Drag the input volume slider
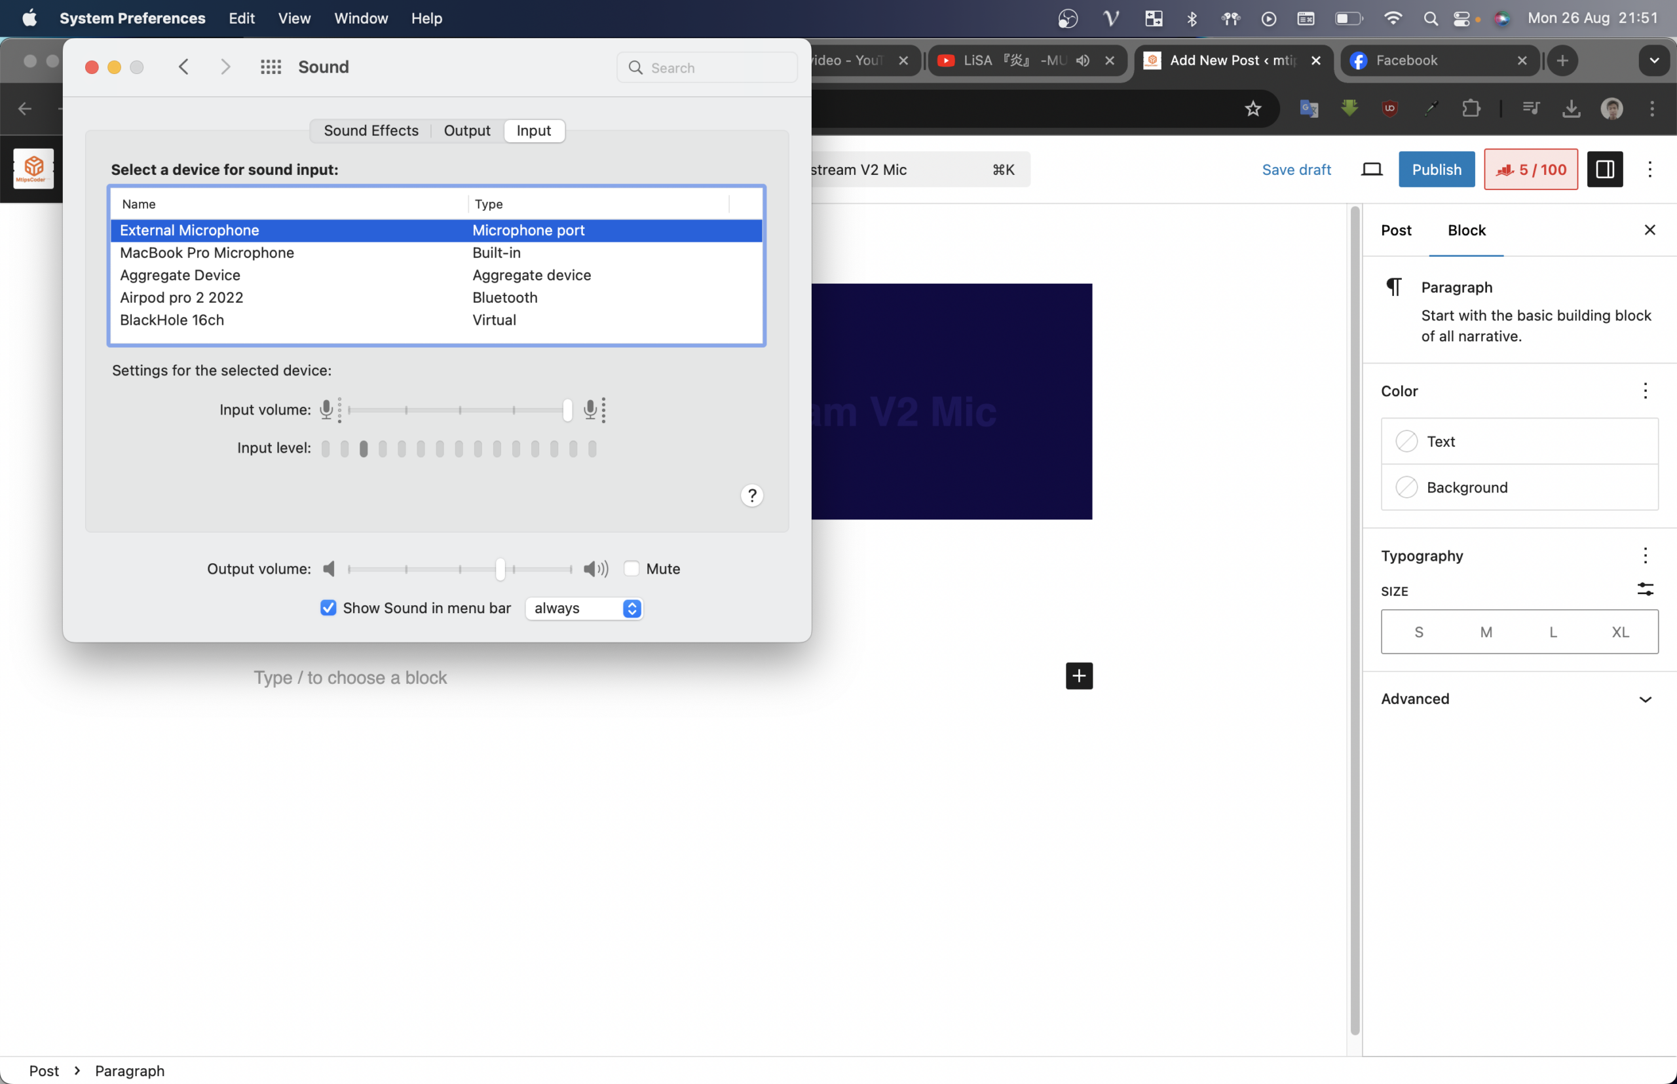 click(x=567, y=409)
